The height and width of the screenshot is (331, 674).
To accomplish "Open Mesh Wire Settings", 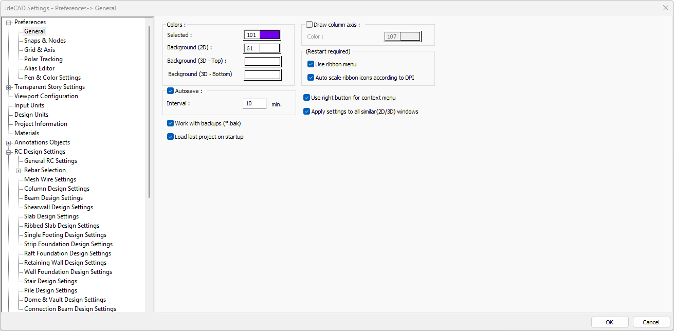I will pos(50,179).
